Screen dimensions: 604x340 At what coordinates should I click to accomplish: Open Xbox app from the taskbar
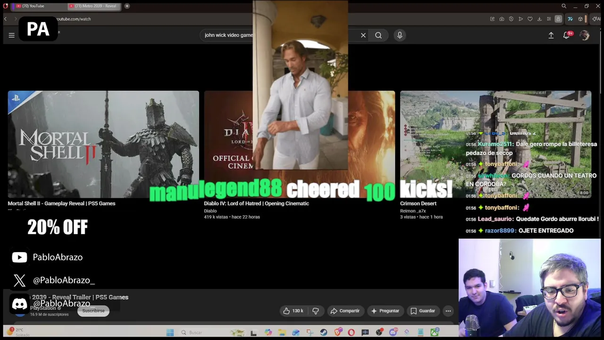pos(434,332)
